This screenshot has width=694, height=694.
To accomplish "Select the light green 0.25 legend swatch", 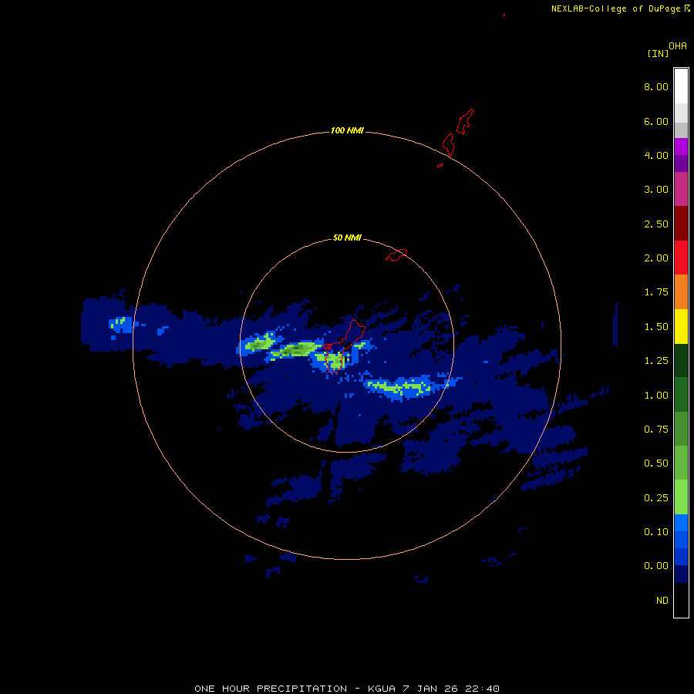I will pyautogui.click(x=681, y=497).
